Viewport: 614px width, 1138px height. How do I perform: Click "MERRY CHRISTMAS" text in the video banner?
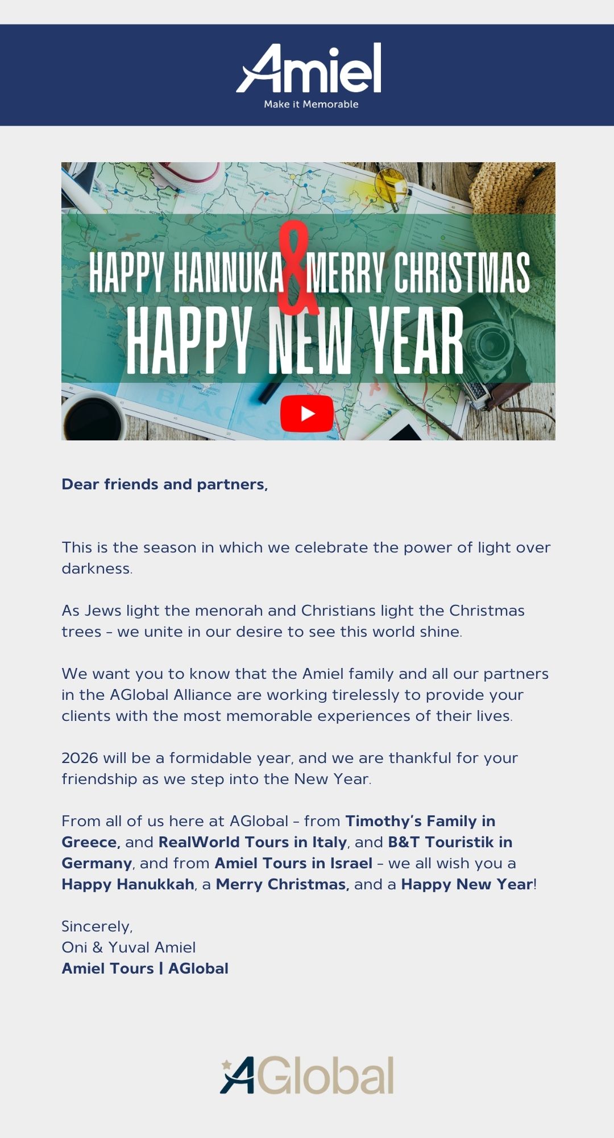418,272
